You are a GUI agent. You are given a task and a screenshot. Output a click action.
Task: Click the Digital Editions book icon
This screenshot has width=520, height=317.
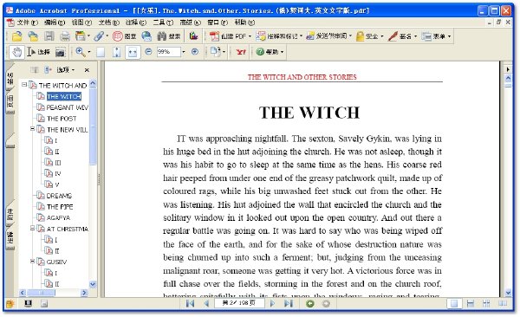193,36
